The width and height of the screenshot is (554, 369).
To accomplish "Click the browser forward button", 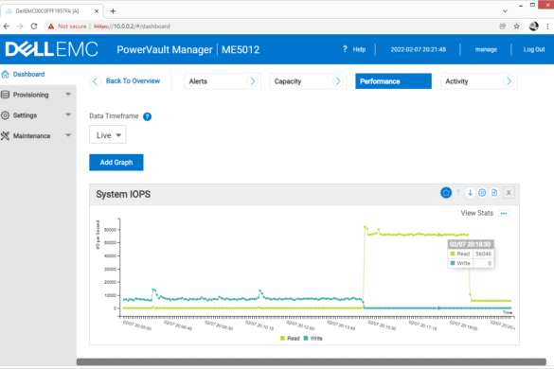I will click(x=20, y=26).
